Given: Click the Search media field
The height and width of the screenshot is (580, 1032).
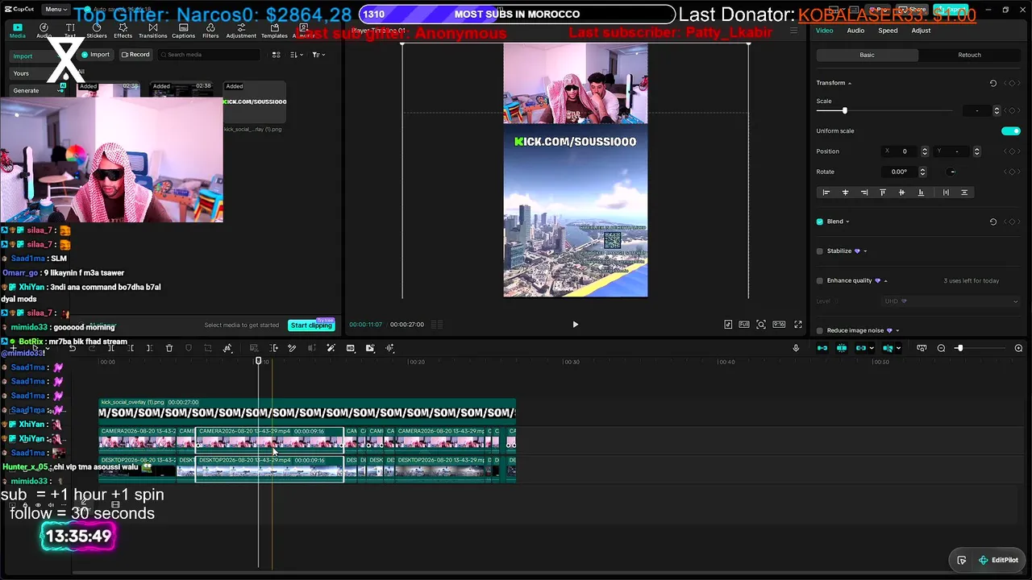Looking at the screenshot, I should coord(210,55).
